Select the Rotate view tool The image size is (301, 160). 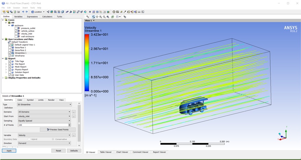pos(93,17)
